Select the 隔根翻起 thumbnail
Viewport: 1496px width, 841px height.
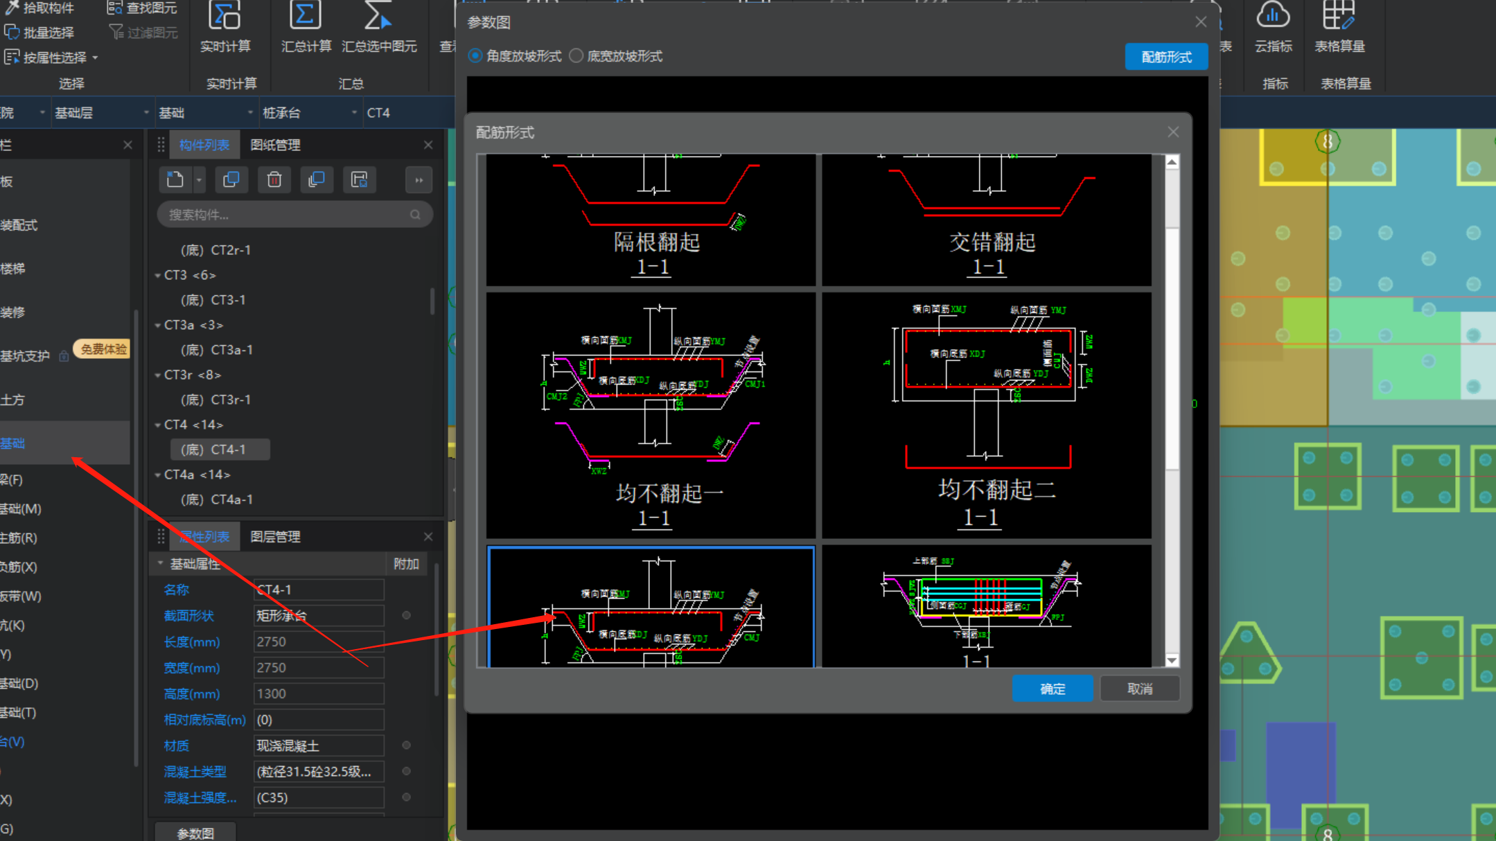click(x=651, y=220)
